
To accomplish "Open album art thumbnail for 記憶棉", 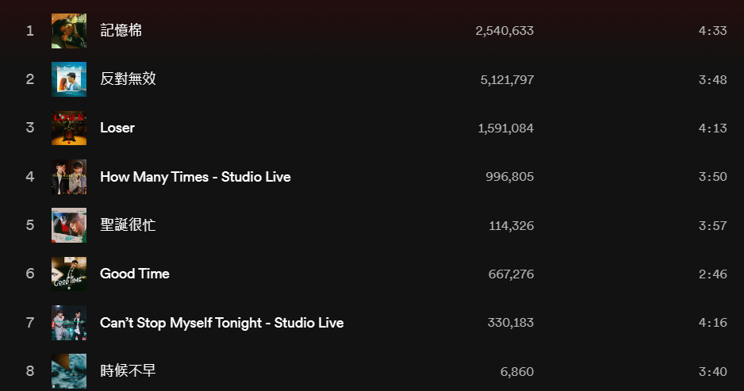I will click(x=69, y=31).
